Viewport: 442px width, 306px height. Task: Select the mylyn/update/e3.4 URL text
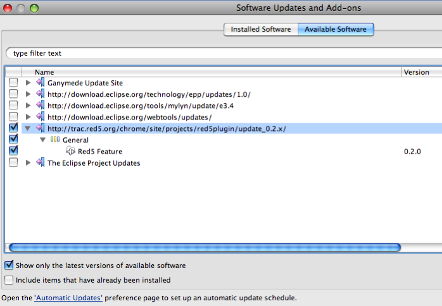pos(141,106)
